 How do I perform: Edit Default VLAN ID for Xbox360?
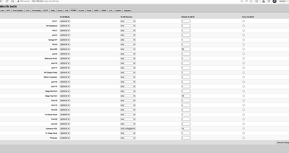point(186,49)
